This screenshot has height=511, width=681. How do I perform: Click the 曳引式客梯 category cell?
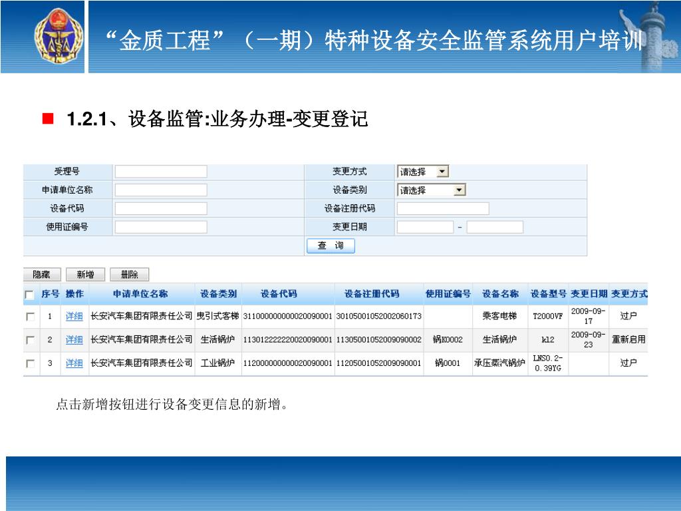click(217, 316)
